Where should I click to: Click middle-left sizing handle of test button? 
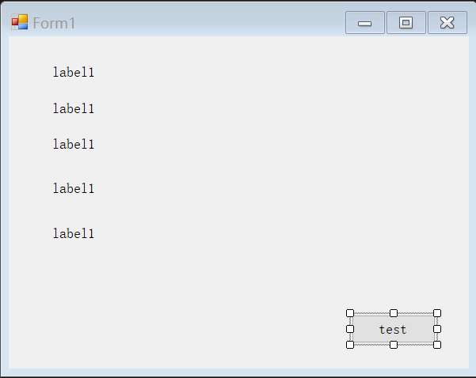350,329
